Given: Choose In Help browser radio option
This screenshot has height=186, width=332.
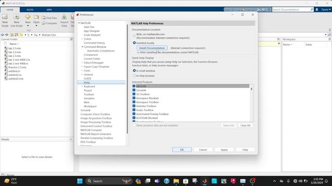Looking at the screenshot, I should click(134, 75).
